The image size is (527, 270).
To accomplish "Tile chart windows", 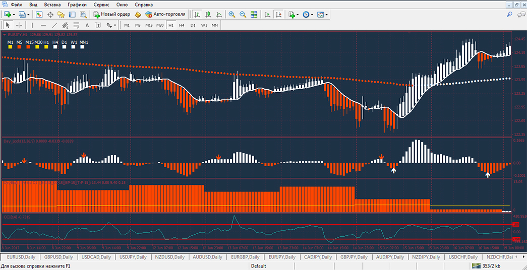I will point(254,15).
